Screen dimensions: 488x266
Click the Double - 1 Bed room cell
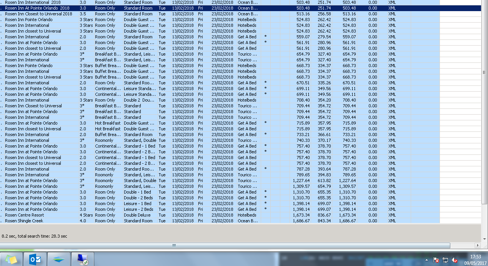click(x=138, y=192)
